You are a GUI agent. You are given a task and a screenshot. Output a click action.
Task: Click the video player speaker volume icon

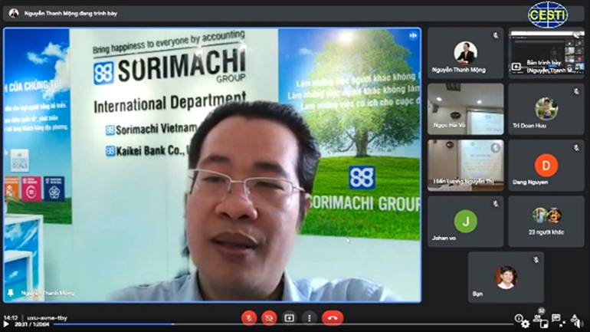pyautogui.click(x=580, y=324)
